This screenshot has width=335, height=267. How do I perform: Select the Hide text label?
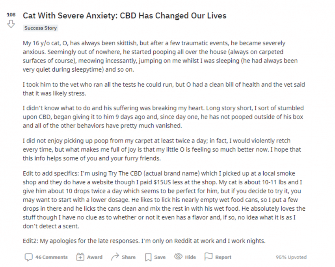pyautogui.click(x=190, y=257)
